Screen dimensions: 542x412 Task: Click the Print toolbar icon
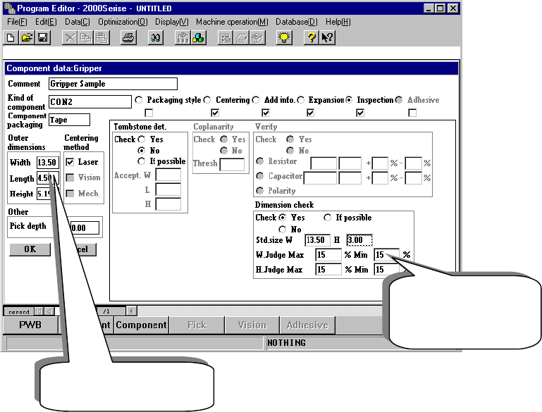(128, 38)
